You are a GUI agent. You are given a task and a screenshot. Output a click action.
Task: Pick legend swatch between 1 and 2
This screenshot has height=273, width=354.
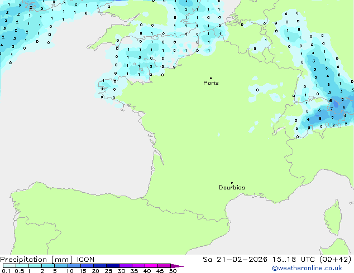tap(35, 266)
